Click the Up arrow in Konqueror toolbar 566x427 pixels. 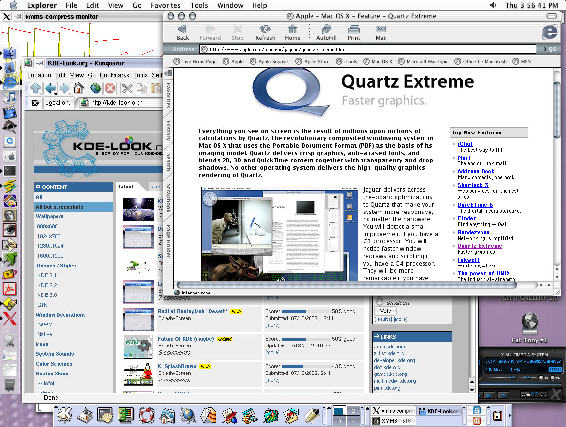coord(36,88)
